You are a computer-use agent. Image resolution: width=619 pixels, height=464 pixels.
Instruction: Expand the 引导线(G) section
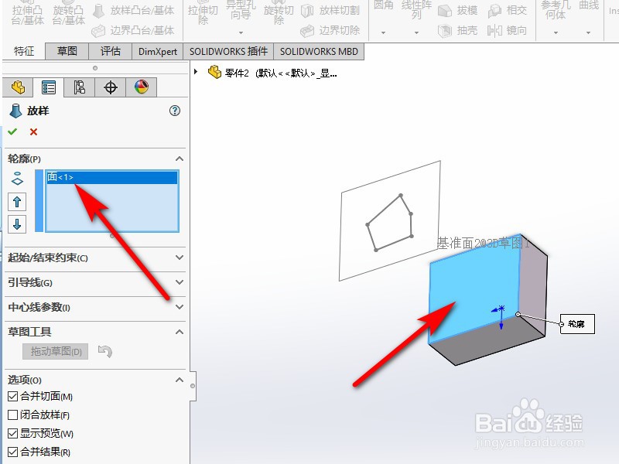pyautogui.click(x=180, y=282)
